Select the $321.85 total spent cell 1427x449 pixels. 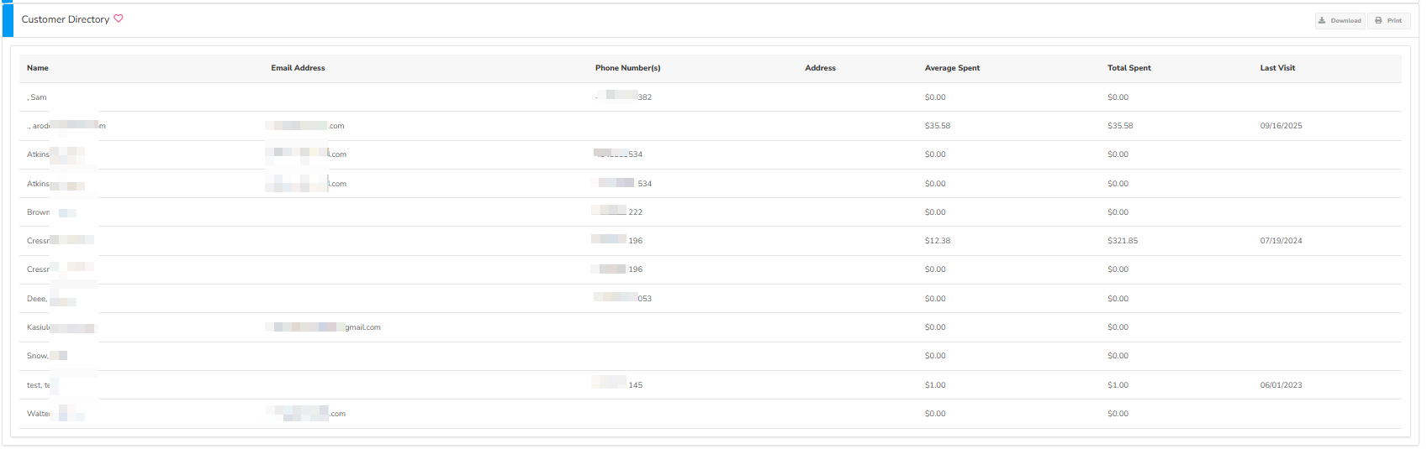pyautogui.click(x=1122, y=241)
